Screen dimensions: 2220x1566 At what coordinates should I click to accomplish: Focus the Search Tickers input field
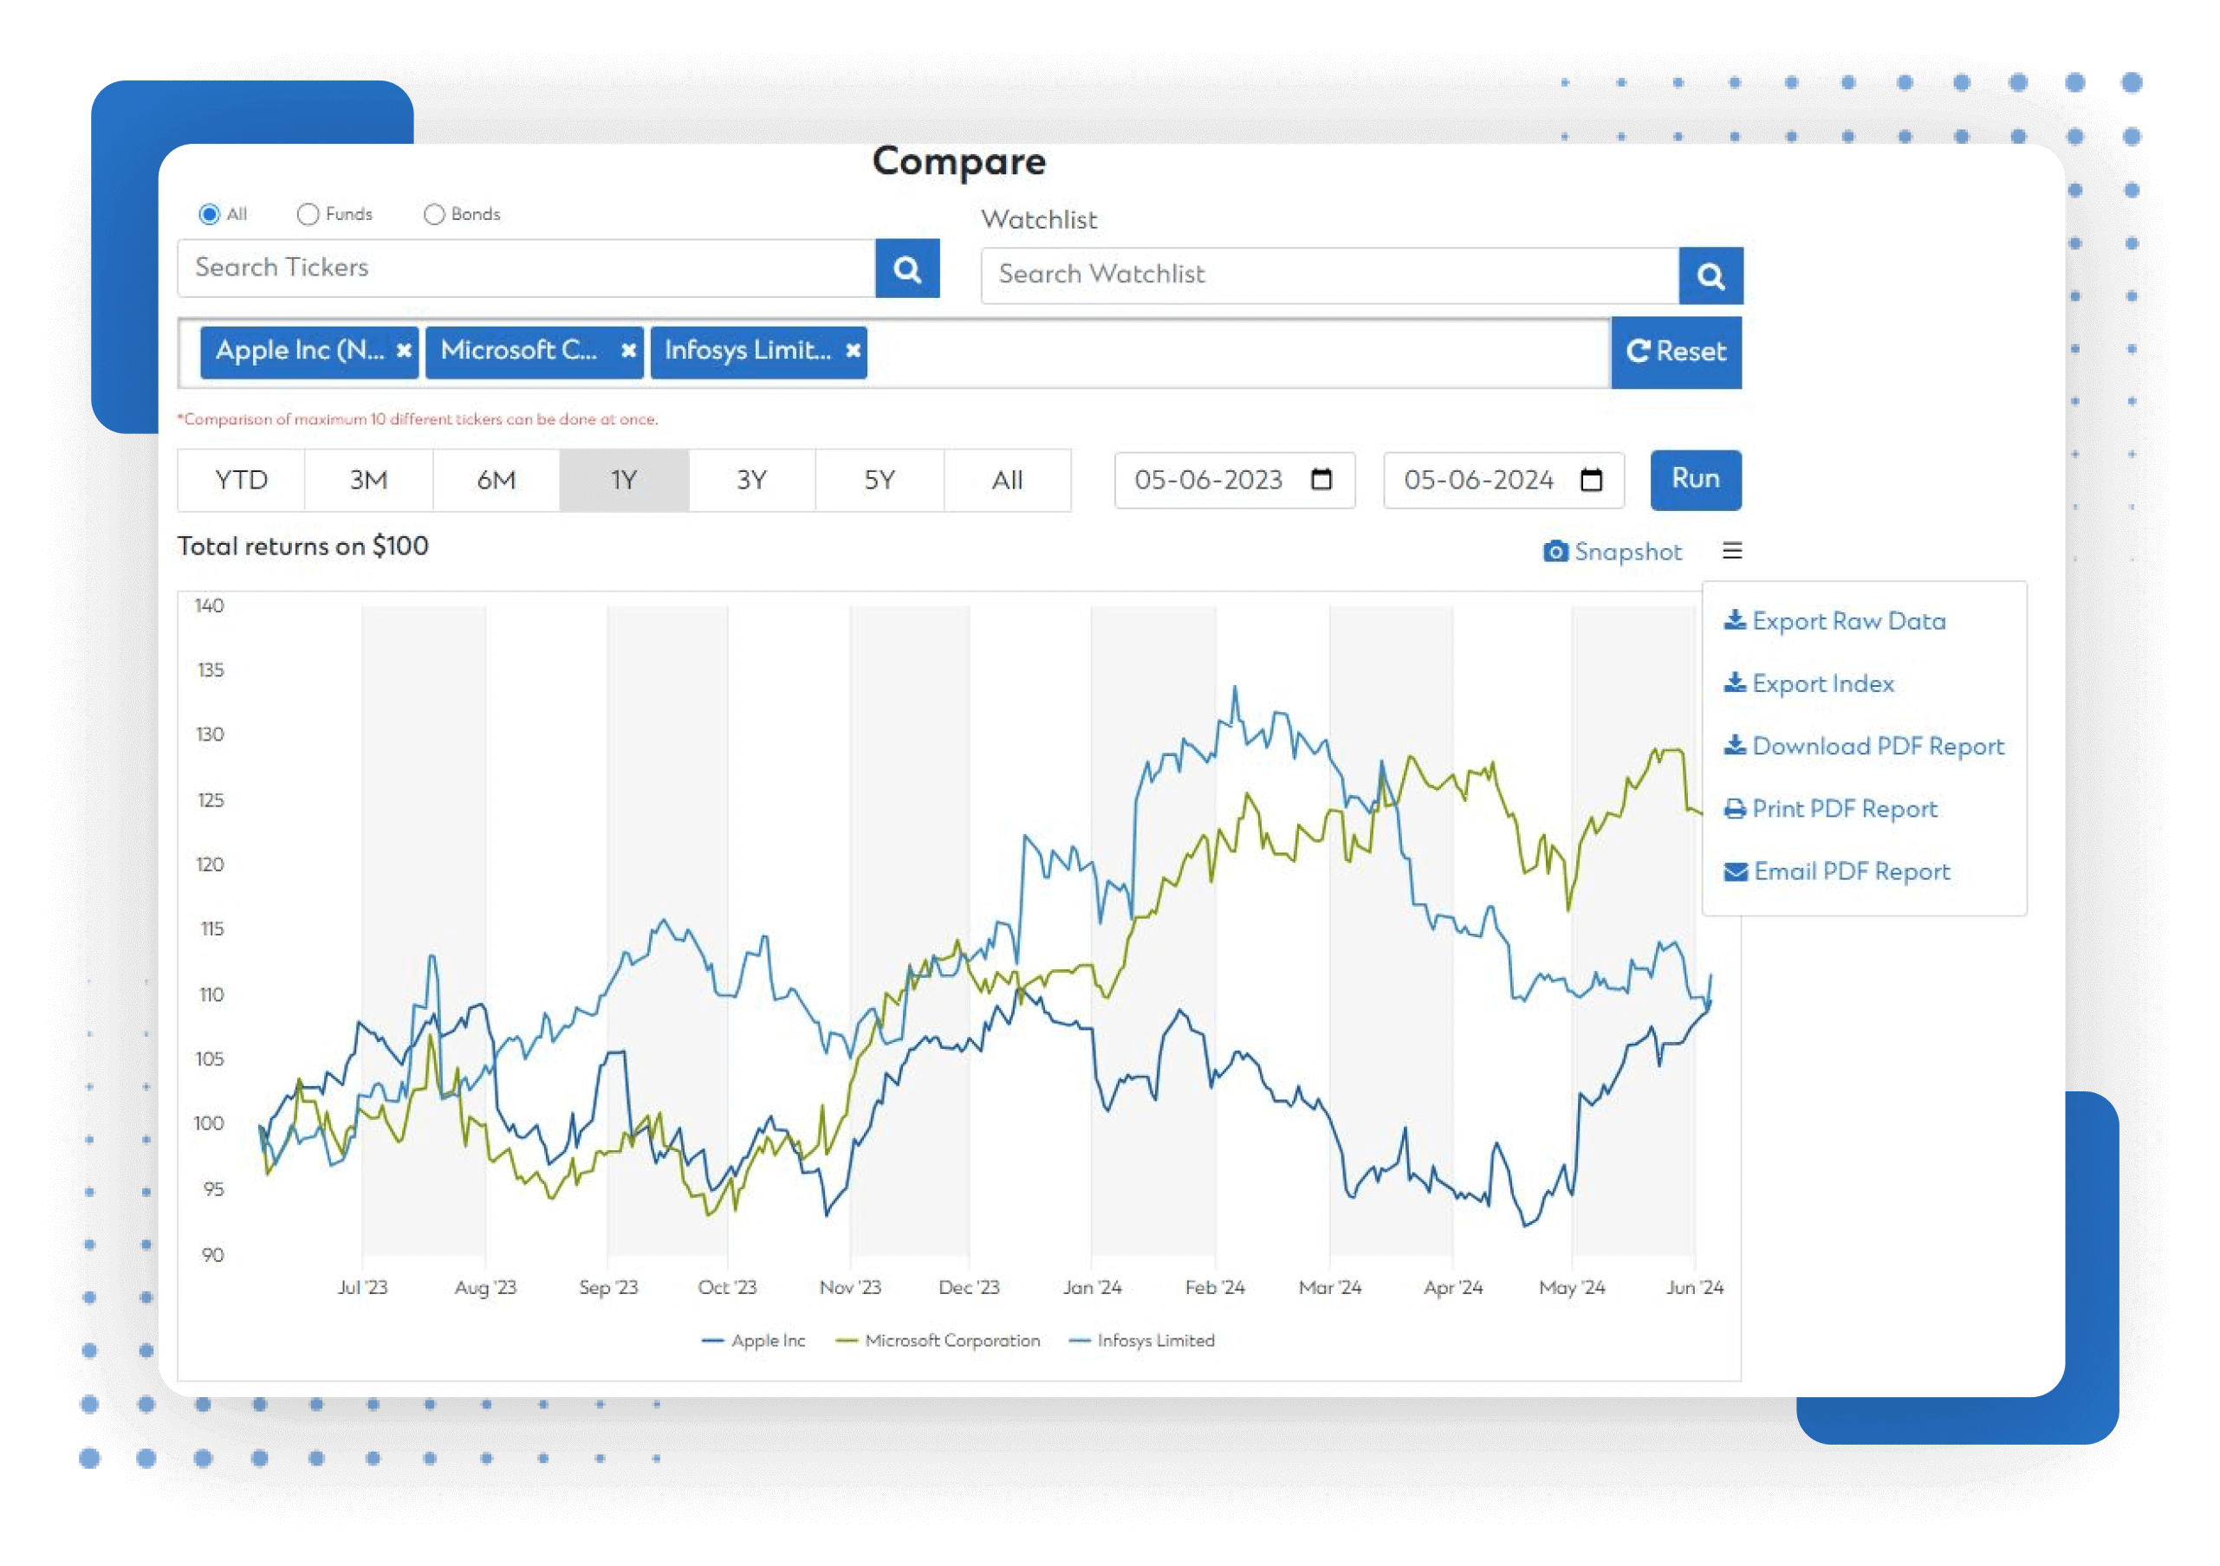point(526,269)
